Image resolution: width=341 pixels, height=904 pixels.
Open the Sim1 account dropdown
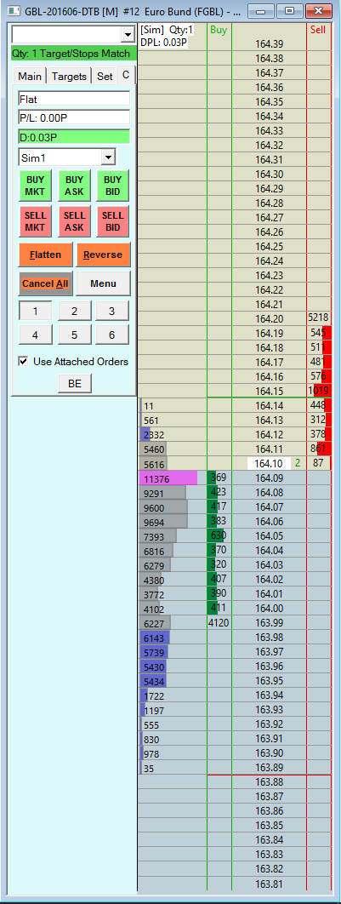click(108, 157)
